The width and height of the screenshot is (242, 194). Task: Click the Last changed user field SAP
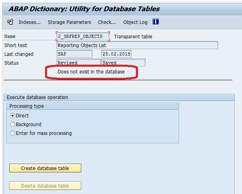point(75,54)
